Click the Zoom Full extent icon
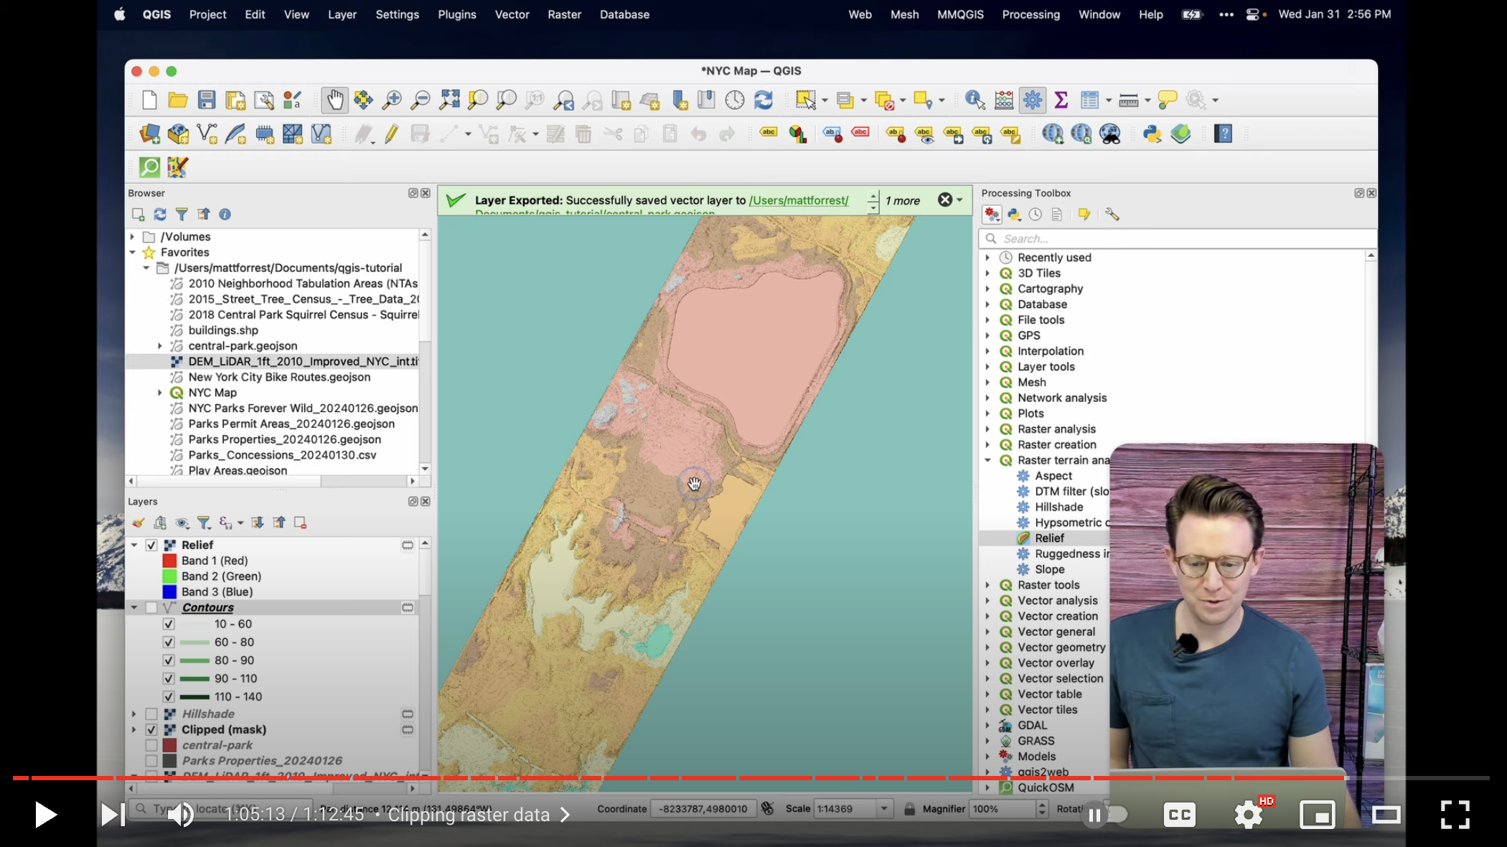1507x847 pixels. point(449,100)
